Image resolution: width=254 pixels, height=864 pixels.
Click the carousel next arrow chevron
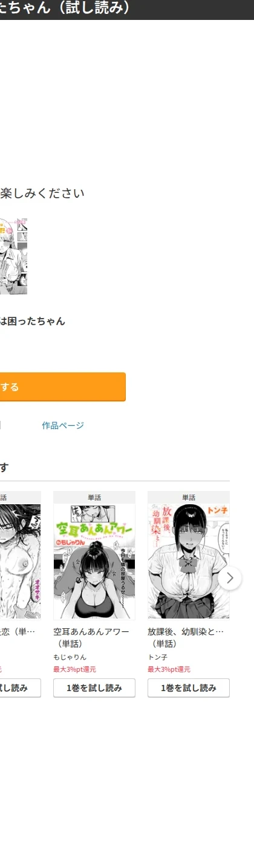coord(229,578)
